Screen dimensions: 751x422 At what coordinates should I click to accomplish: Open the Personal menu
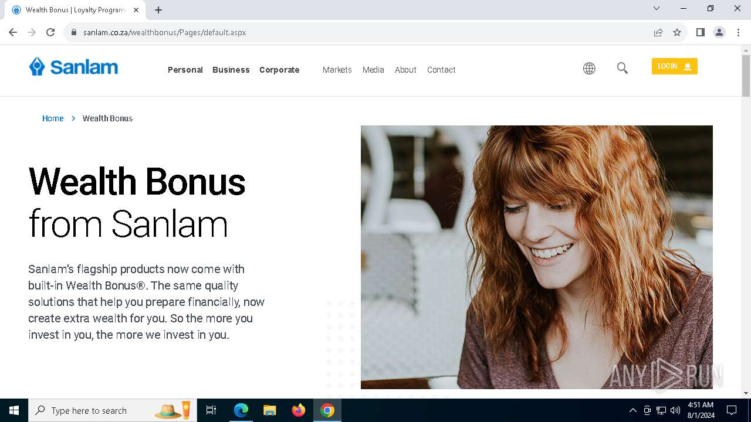185,70
